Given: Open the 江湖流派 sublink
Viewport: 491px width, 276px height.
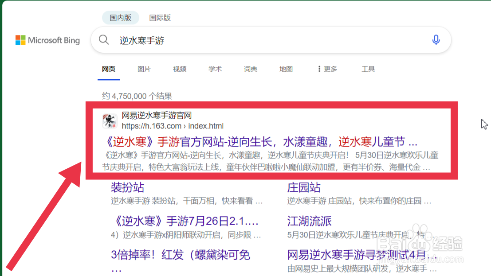Looking at the screenshot, I should (310, 221).
